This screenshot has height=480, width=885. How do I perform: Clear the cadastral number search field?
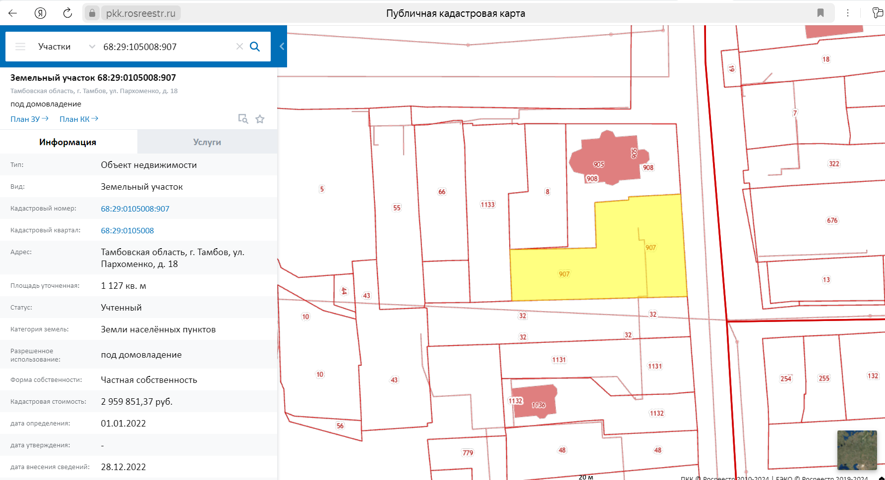239,47
